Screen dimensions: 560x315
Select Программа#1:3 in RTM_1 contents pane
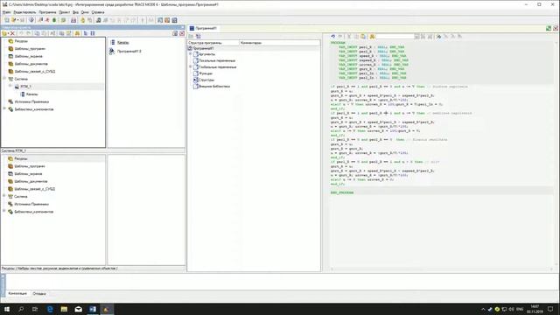129,52
